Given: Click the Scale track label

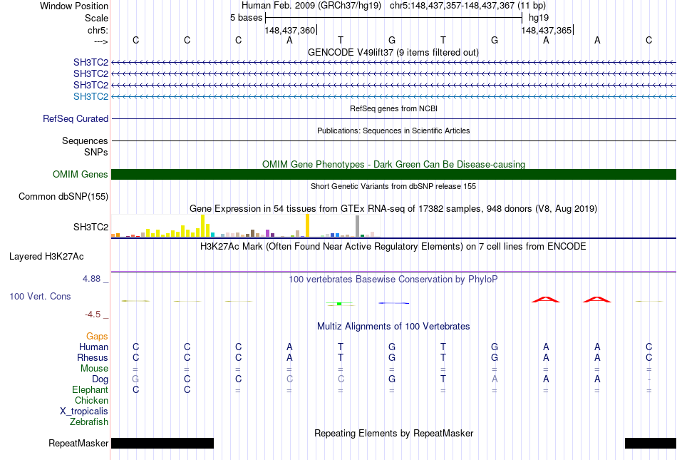Looking at the screenshot, I should [x=96, y=18].
